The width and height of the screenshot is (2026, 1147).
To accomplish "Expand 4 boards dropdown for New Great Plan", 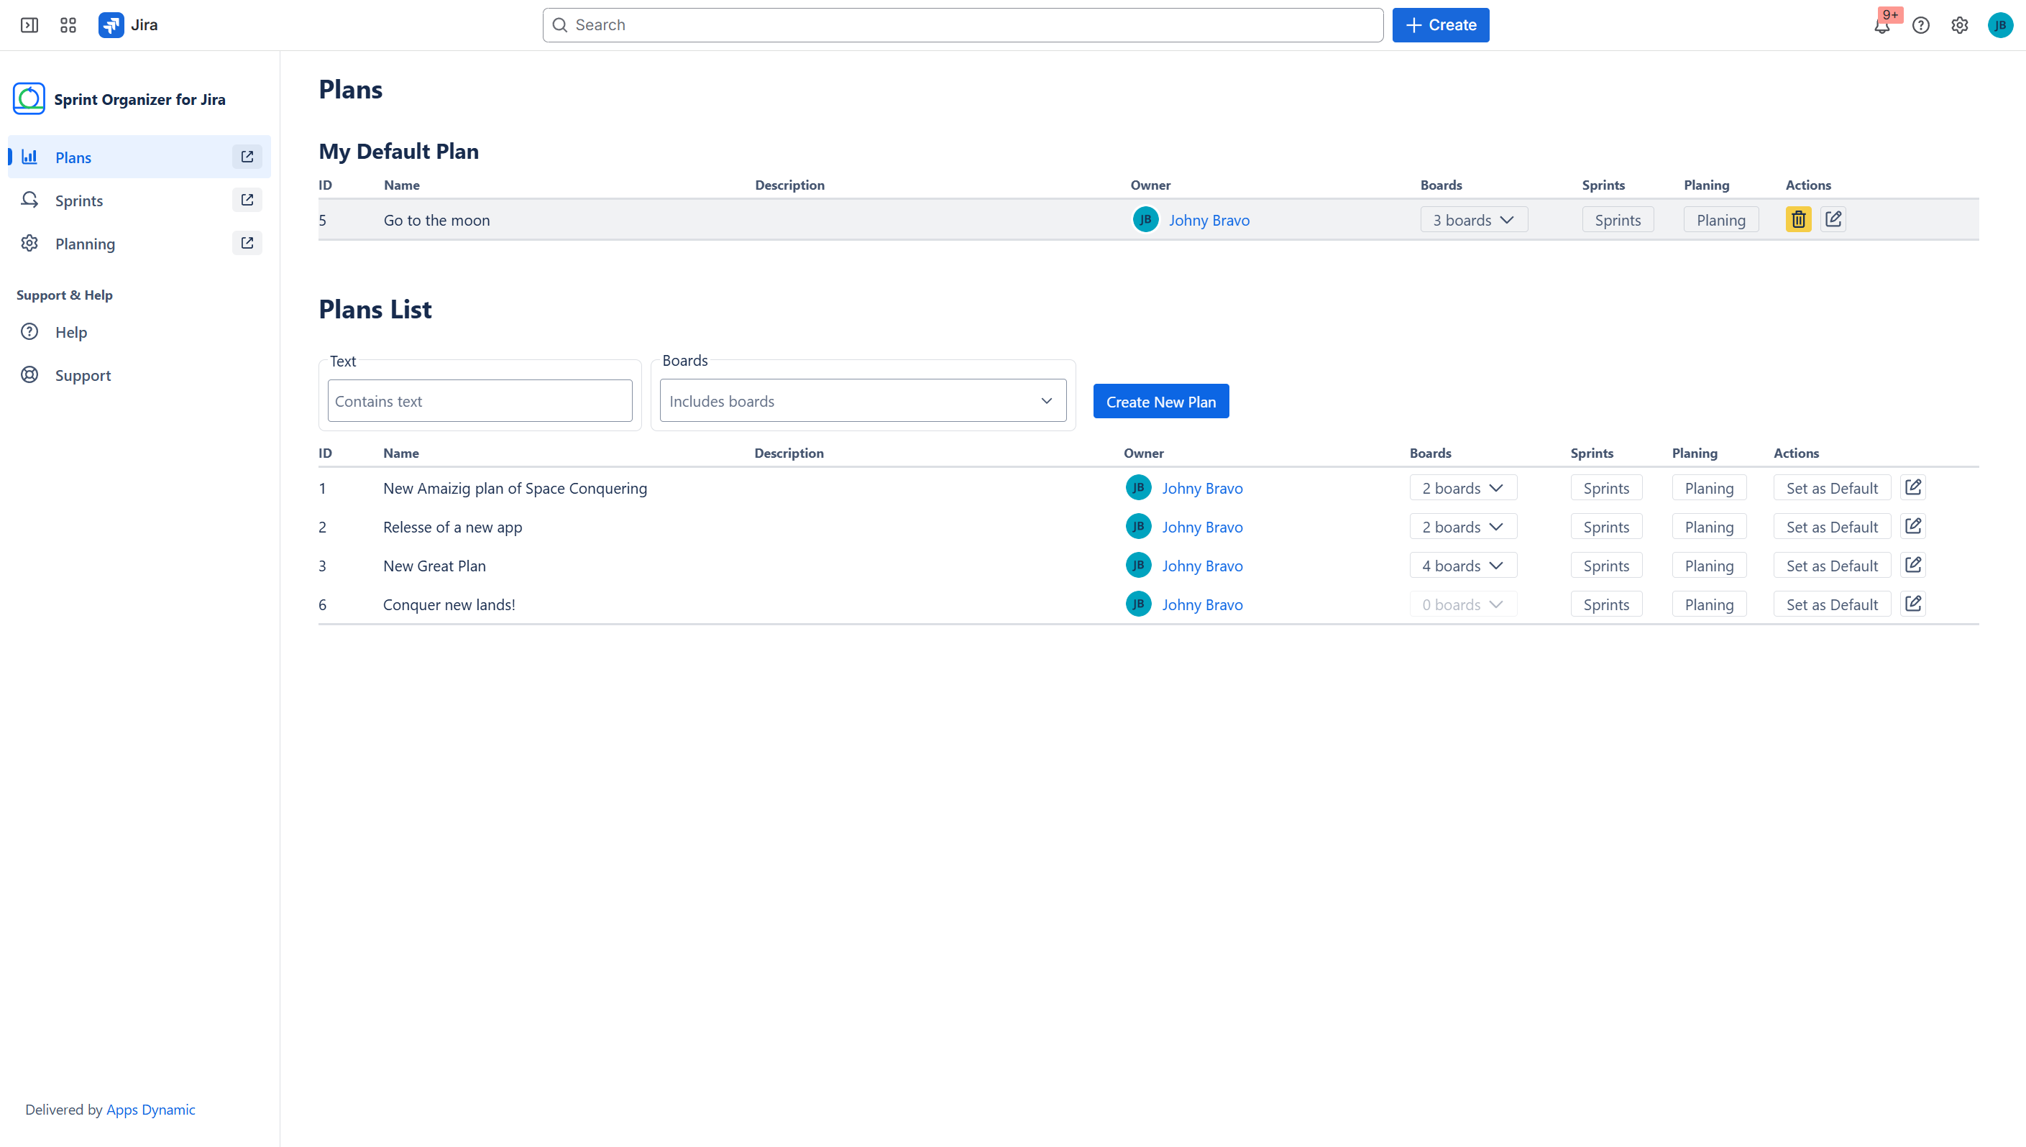I will [x=1462, y=566].
